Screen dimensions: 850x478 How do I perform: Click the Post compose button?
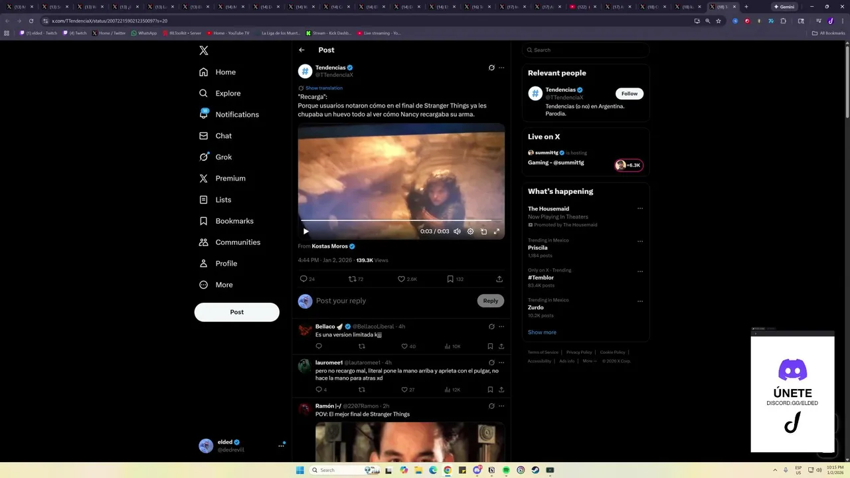point(236,312)
